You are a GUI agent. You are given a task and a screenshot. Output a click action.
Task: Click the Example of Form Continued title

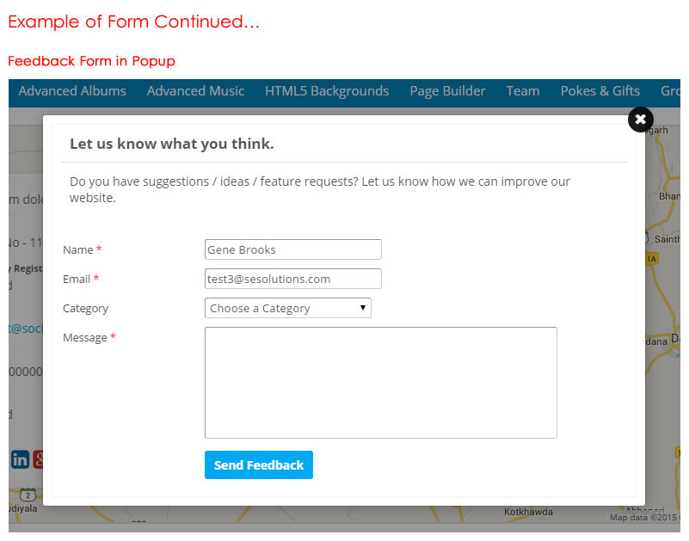tap(133, 22)
